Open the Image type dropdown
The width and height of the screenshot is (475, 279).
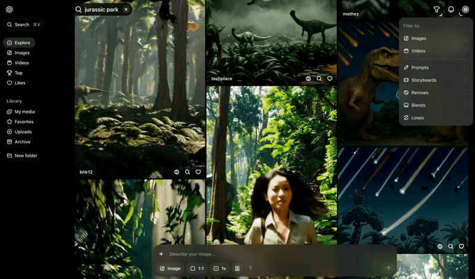click(x=170, y=268)
